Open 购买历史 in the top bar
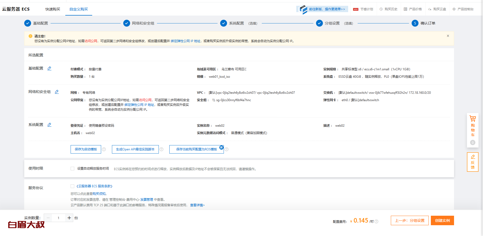The image size is (483, 236). tap(388, 9)
